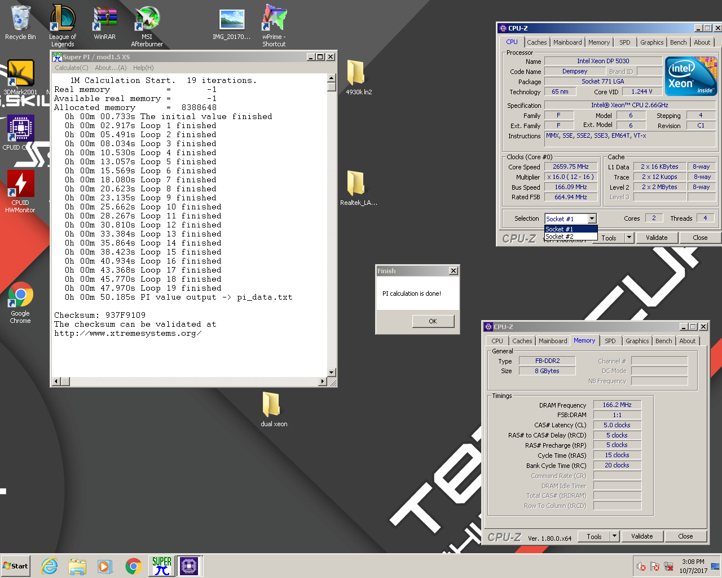The width and height of the screenshot is (722, 578).
Task: Click Validate in bottom CPU-Z window
Action: 642,536
